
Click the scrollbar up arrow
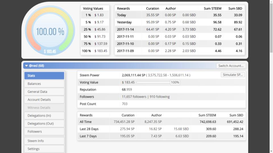(271, 1)
